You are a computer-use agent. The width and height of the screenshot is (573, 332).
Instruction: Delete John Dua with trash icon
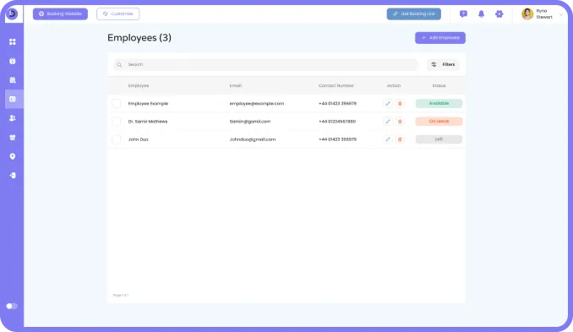pyautogui.click(x=400, y=139)
